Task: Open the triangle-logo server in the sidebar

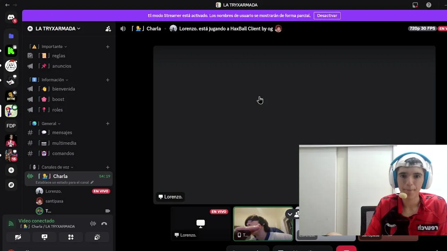Action: point(11,66)
